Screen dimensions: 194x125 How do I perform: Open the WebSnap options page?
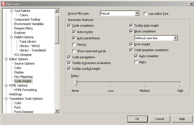[15, 94]
